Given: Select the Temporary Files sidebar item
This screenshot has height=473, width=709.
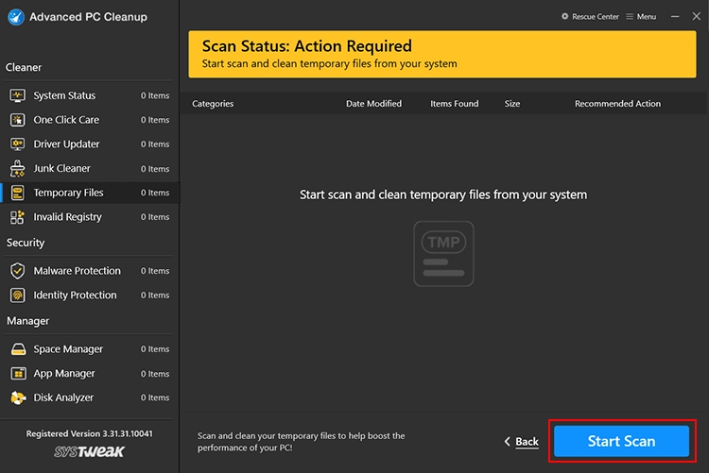Looking at the screenshot, I should click(68, 193).
